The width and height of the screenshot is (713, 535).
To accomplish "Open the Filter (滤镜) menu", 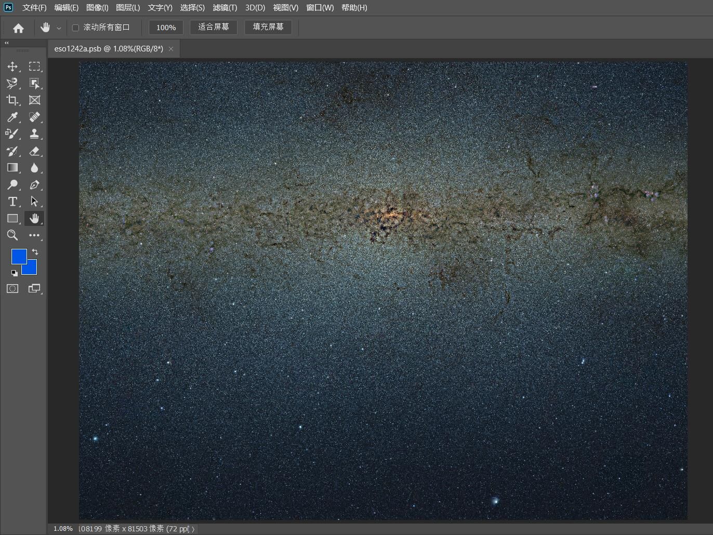I will [225, 8].
